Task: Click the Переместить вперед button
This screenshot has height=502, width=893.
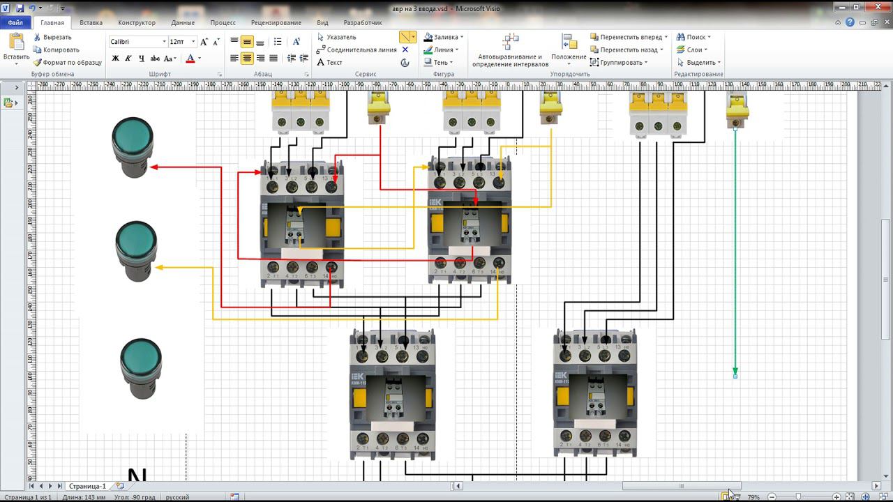Action: click(629, 37)
